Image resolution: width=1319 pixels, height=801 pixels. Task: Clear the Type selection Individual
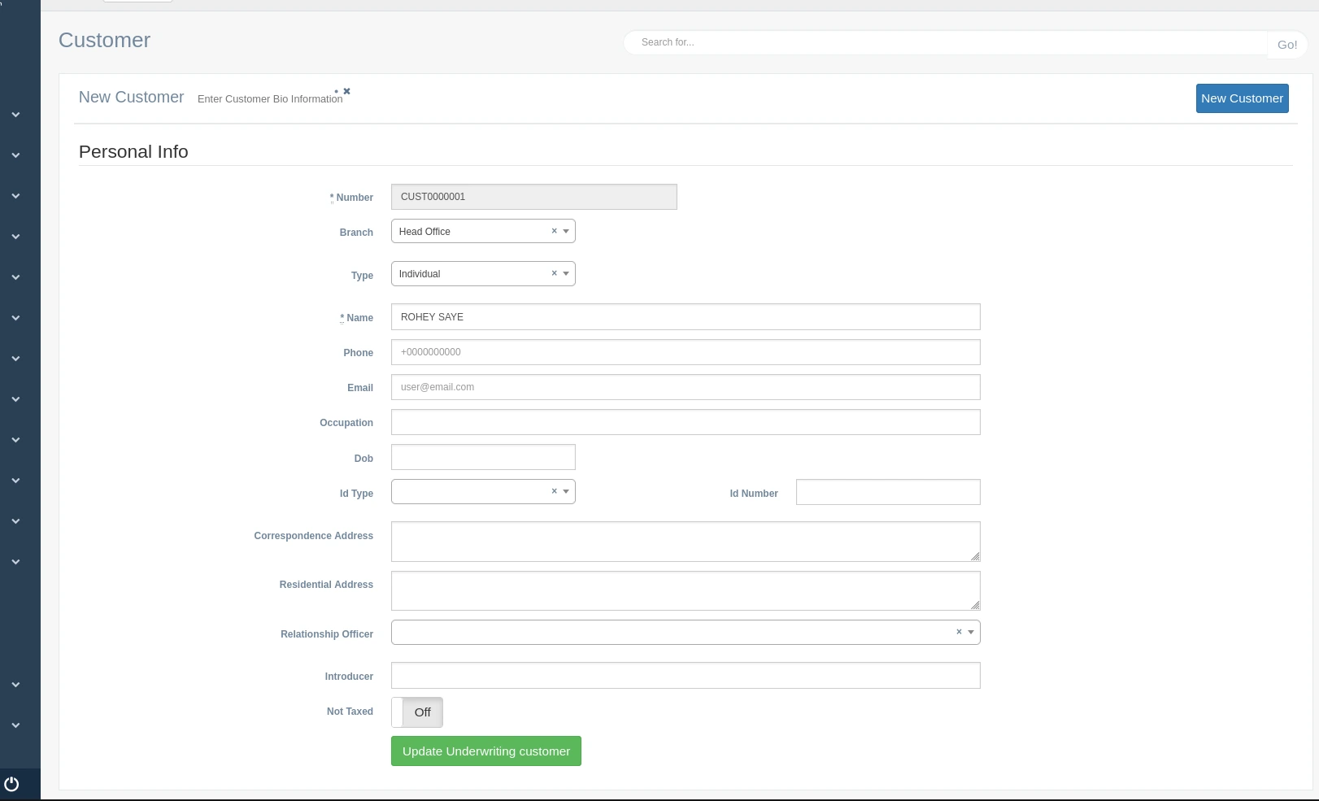(x=555, y=273)
